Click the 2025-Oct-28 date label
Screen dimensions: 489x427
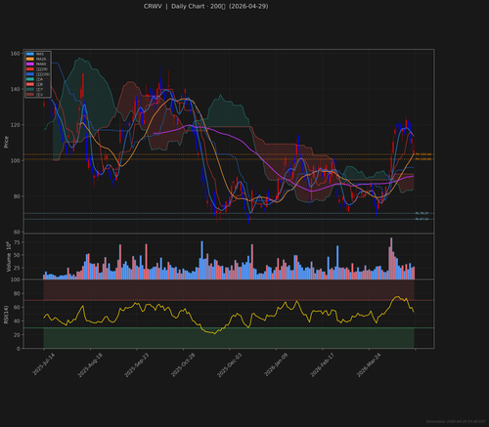[183, 364]
